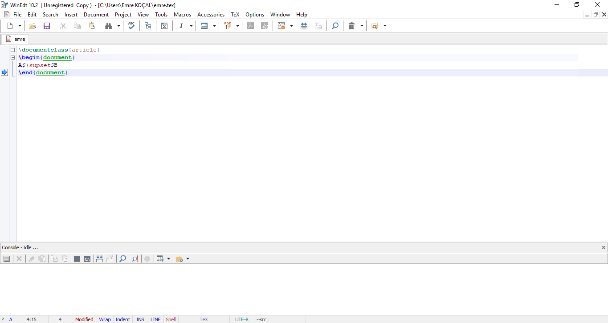Click the Copy icon in the main toolbar

(x=77, y=26)
